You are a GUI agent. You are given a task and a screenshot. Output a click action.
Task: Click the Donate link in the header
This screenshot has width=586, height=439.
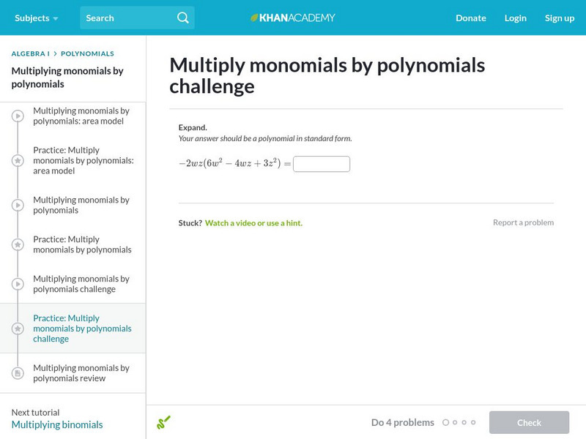470,18
